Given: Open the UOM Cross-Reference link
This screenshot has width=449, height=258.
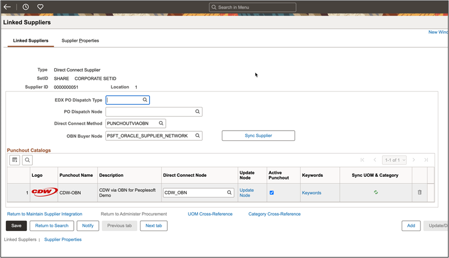Looking at the screenshot, I should [x=210, y=214].
